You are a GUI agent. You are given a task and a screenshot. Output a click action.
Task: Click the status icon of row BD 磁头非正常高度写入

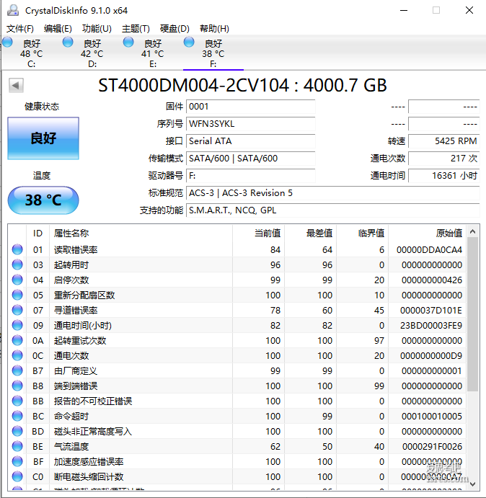point(17,431)
